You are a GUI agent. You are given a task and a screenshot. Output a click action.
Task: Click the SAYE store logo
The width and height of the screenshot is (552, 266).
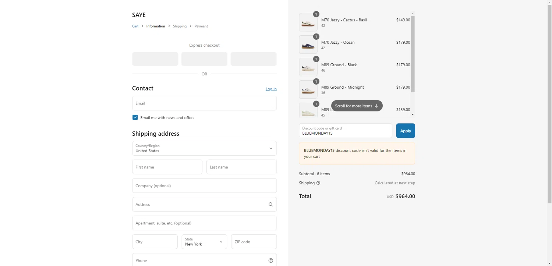coord(139,15)
